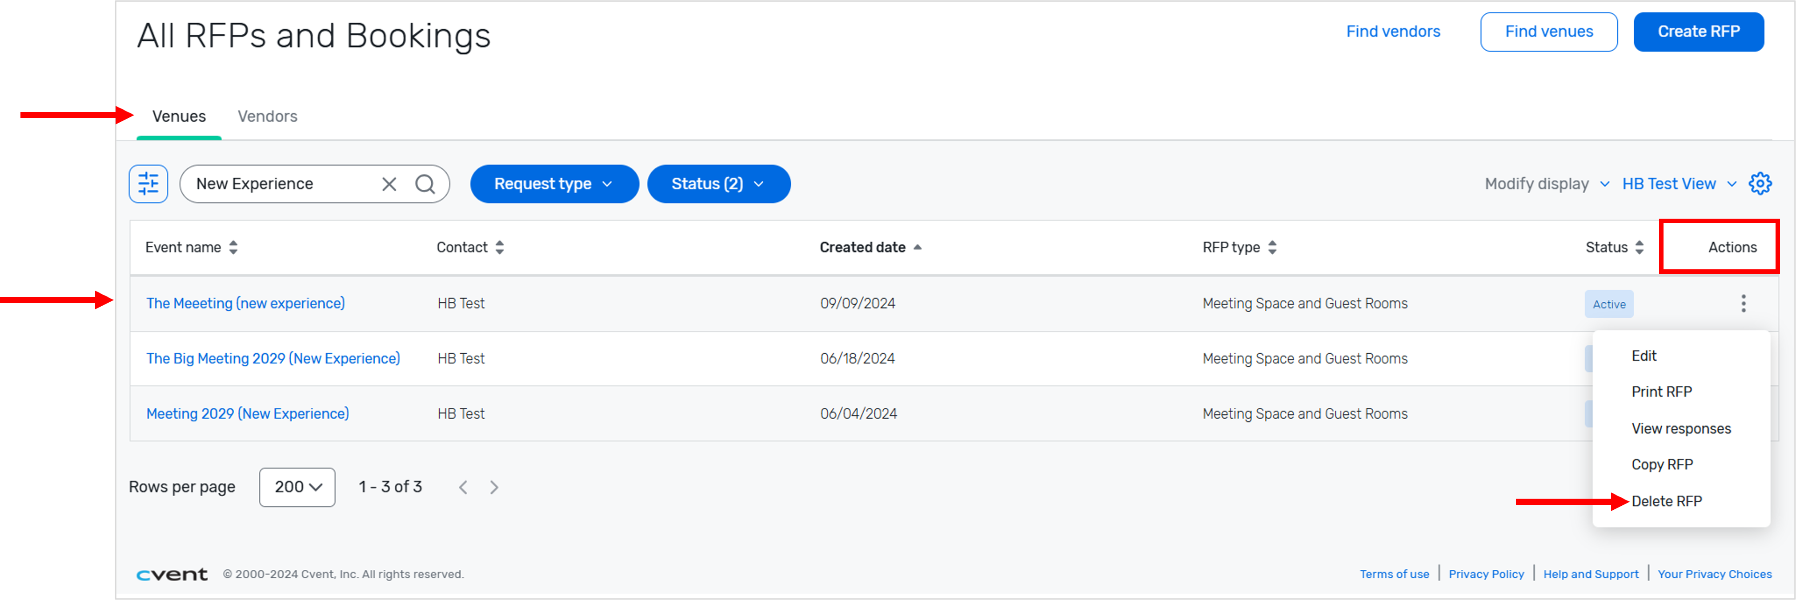Go to previous page arrow
Screen dimensions: 1796x600
(x=463, y=487)
